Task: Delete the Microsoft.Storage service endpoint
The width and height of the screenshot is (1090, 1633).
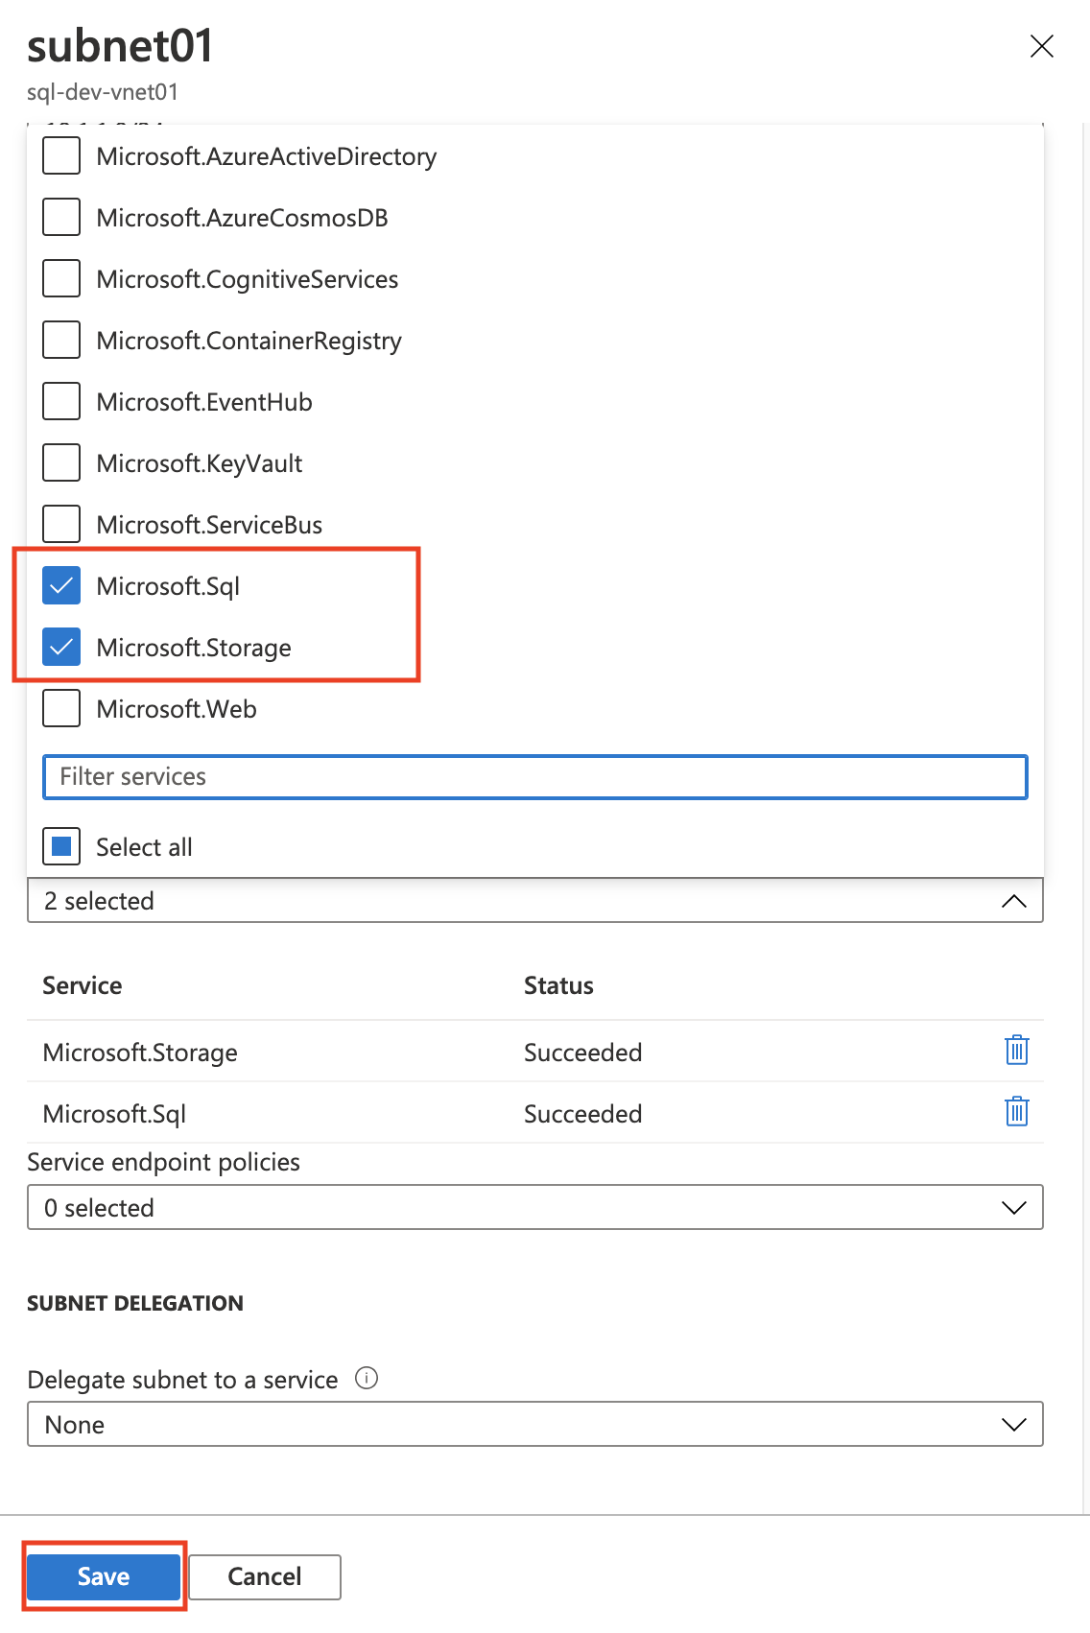Action: (1016, 1051)
